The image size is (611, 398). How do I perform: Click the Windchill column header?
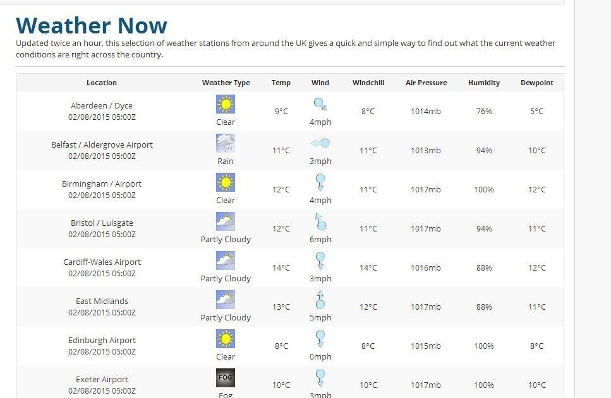(x=368, y=83)
